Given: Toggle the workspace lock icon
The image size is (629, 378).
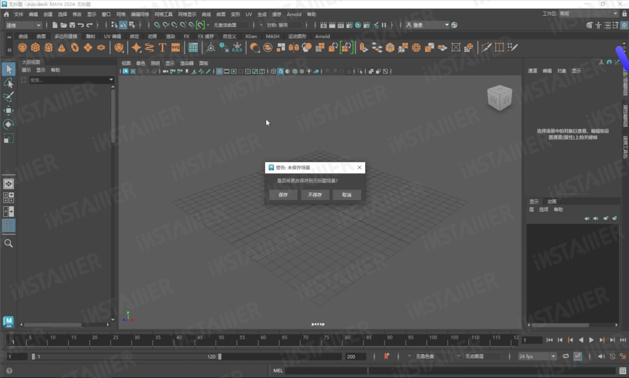Looking at the screenshot, I should [x=624, y=13].
